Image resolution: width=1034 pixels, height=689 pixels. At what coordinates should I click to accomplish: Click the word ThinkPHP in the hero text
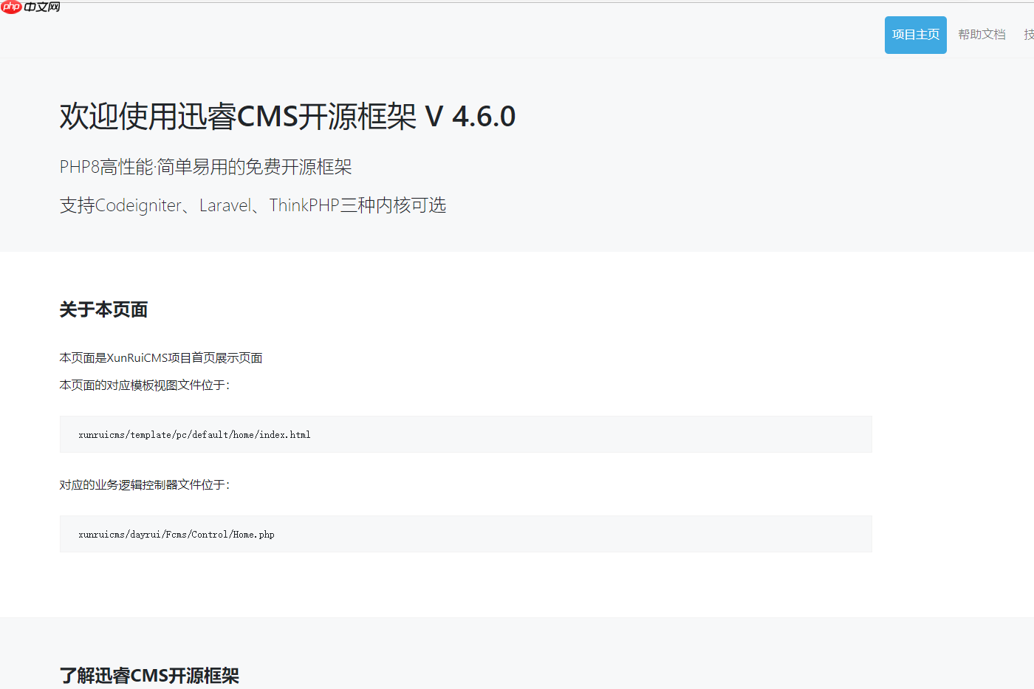point(304,205)
